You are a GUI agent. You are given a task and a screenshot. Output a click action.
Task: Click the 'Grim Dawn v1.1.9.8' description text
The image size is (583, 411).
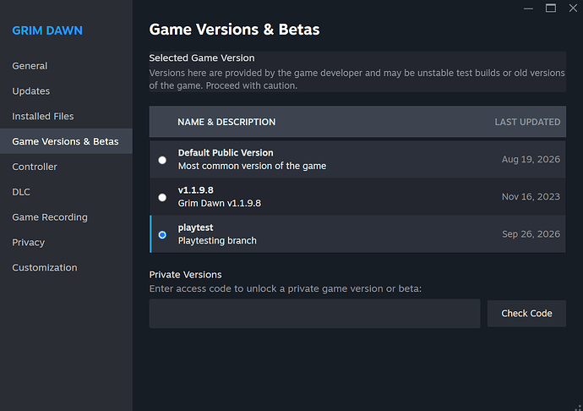[x=220, y=203]
